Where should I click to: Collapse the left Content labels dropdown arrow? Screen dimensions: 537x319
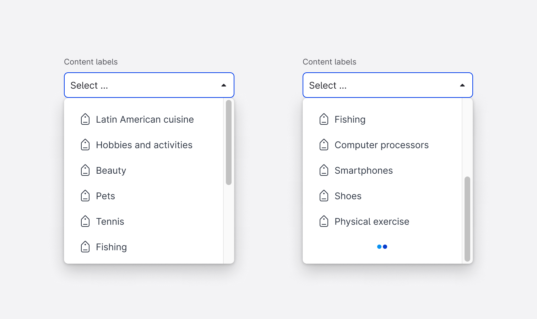coord(224,85)
